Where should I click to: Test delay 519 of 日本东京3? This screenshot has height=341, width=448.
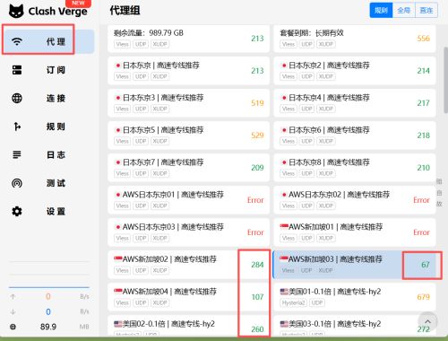point(257,103)
